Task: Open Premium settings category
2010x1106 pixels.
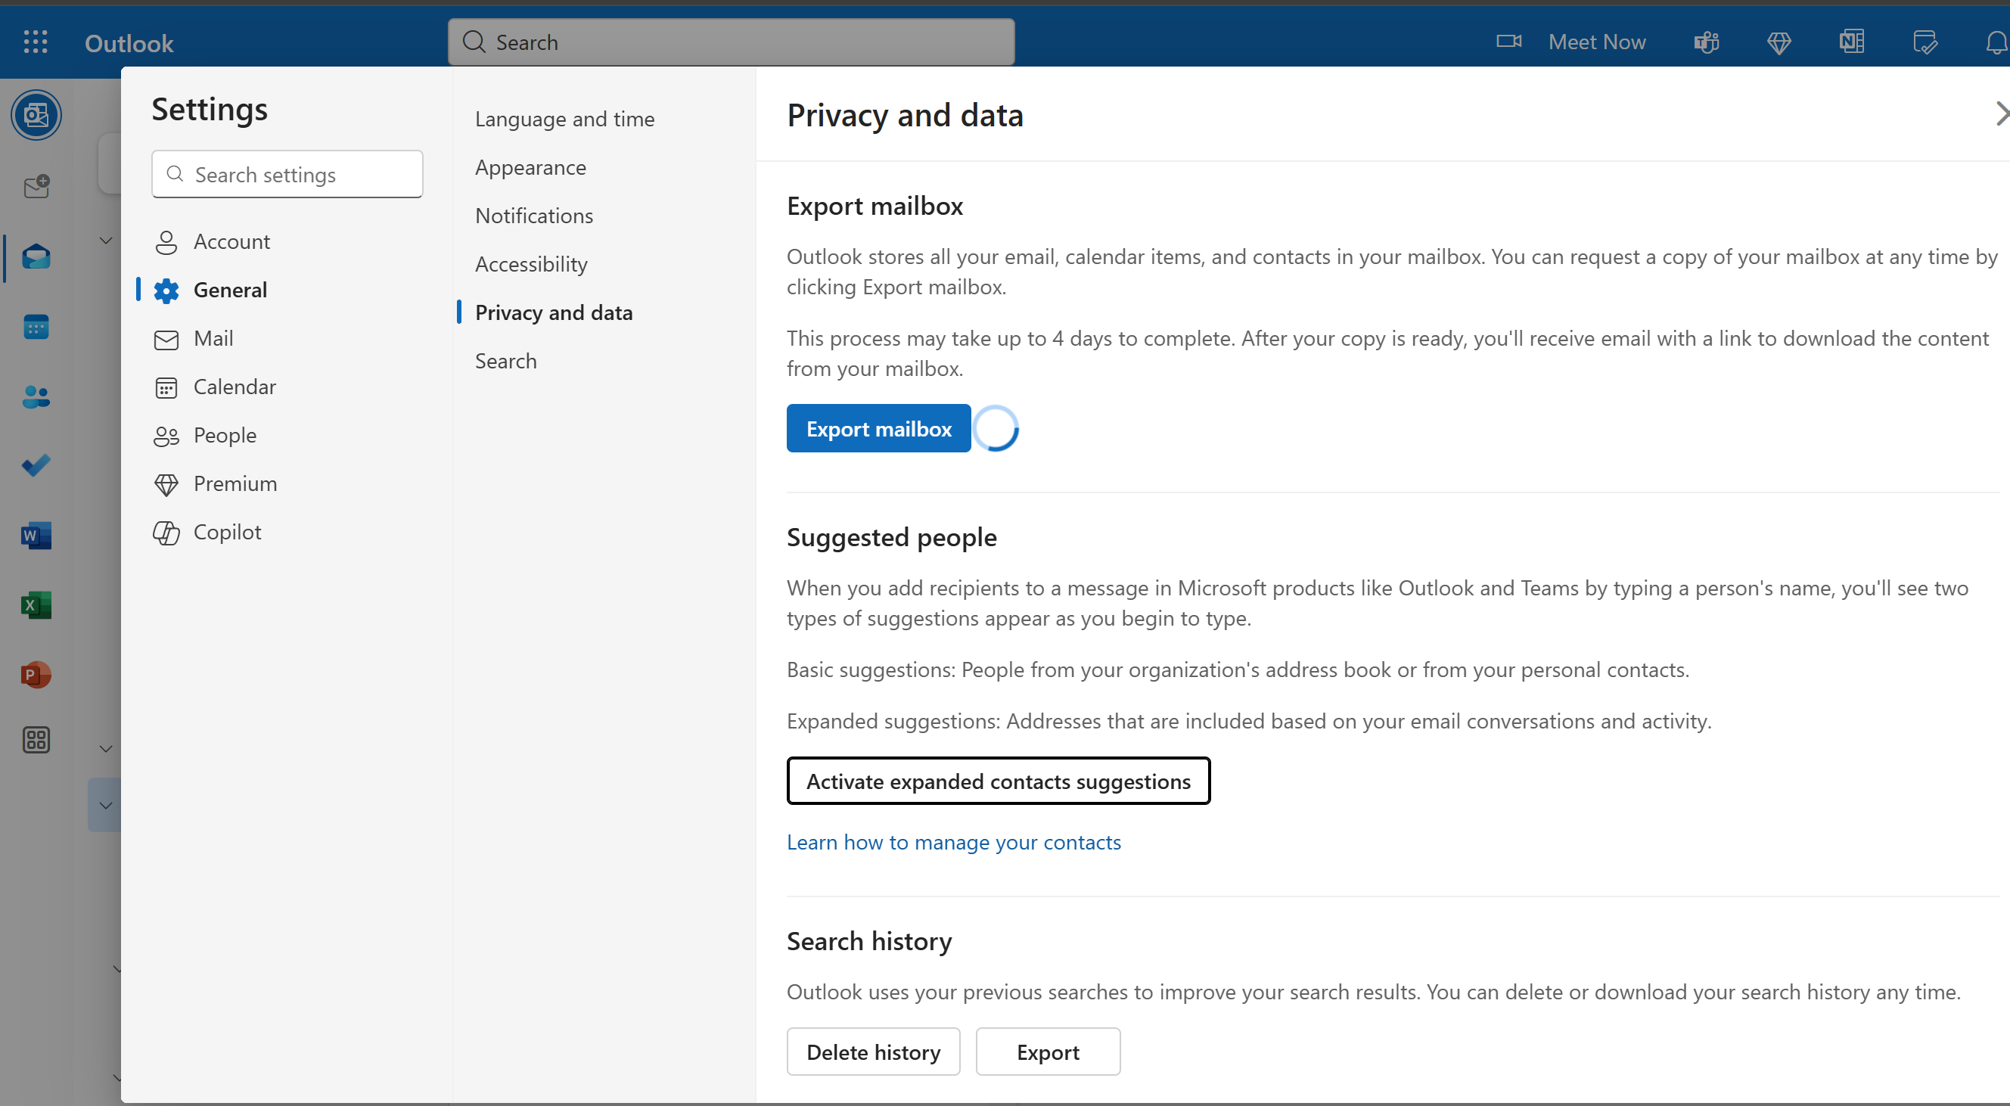Action: (287, 484)
